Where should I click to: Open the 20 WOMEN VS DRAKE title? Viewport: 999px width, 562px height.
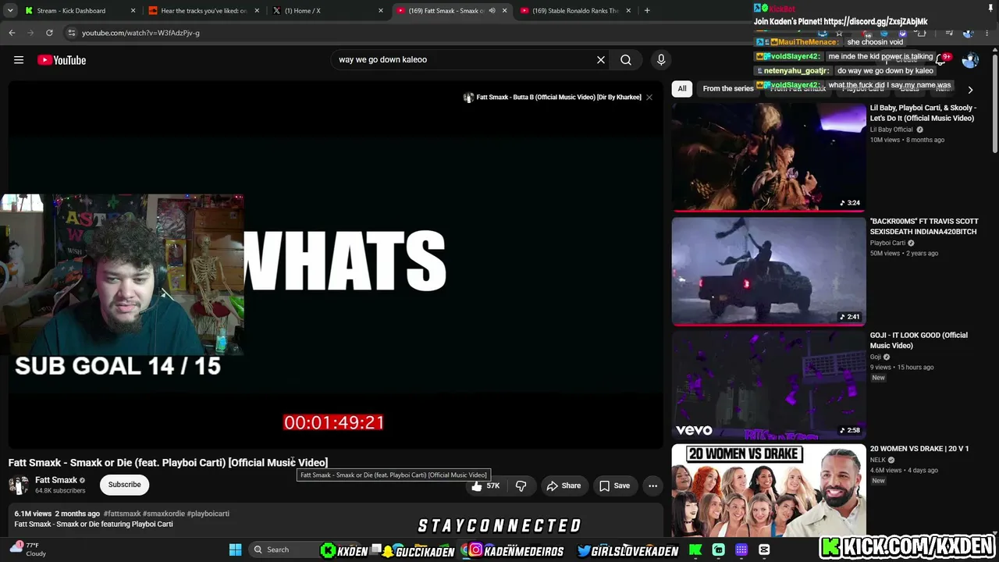[919, 449]
